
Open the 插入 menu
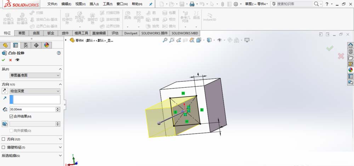pyautogui.click(x=94, y=4)
